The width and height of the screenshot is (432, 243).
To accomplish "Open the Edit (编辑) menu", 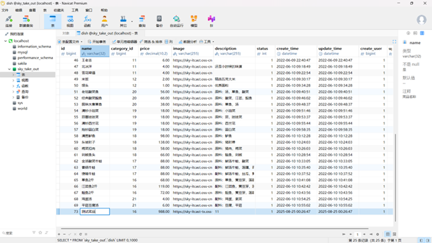I will [x=19, y=10].
